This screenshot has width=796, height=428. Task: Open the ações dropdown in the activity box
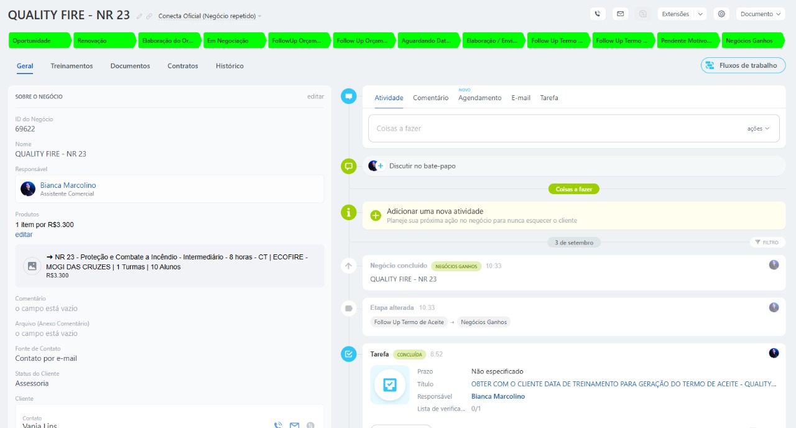(x=758, y=128)
